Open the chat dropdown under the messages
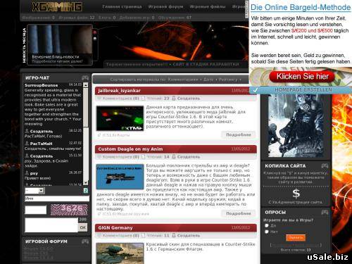This screenshot has height=264, width=352. pyautogui.click(x=34, y=191)
